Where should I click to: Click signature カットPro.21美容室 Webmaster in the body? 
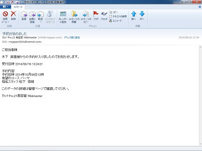[22, 96]
